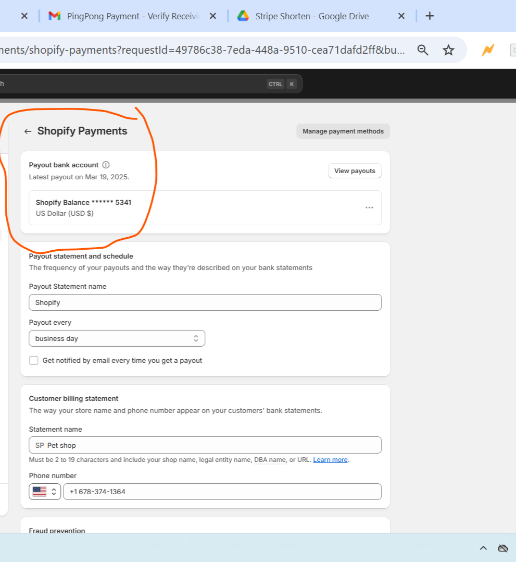This screenshot has height=562, width=516.
Task: Click the Shopify admin search bar
Action: [x=150, y=84]
